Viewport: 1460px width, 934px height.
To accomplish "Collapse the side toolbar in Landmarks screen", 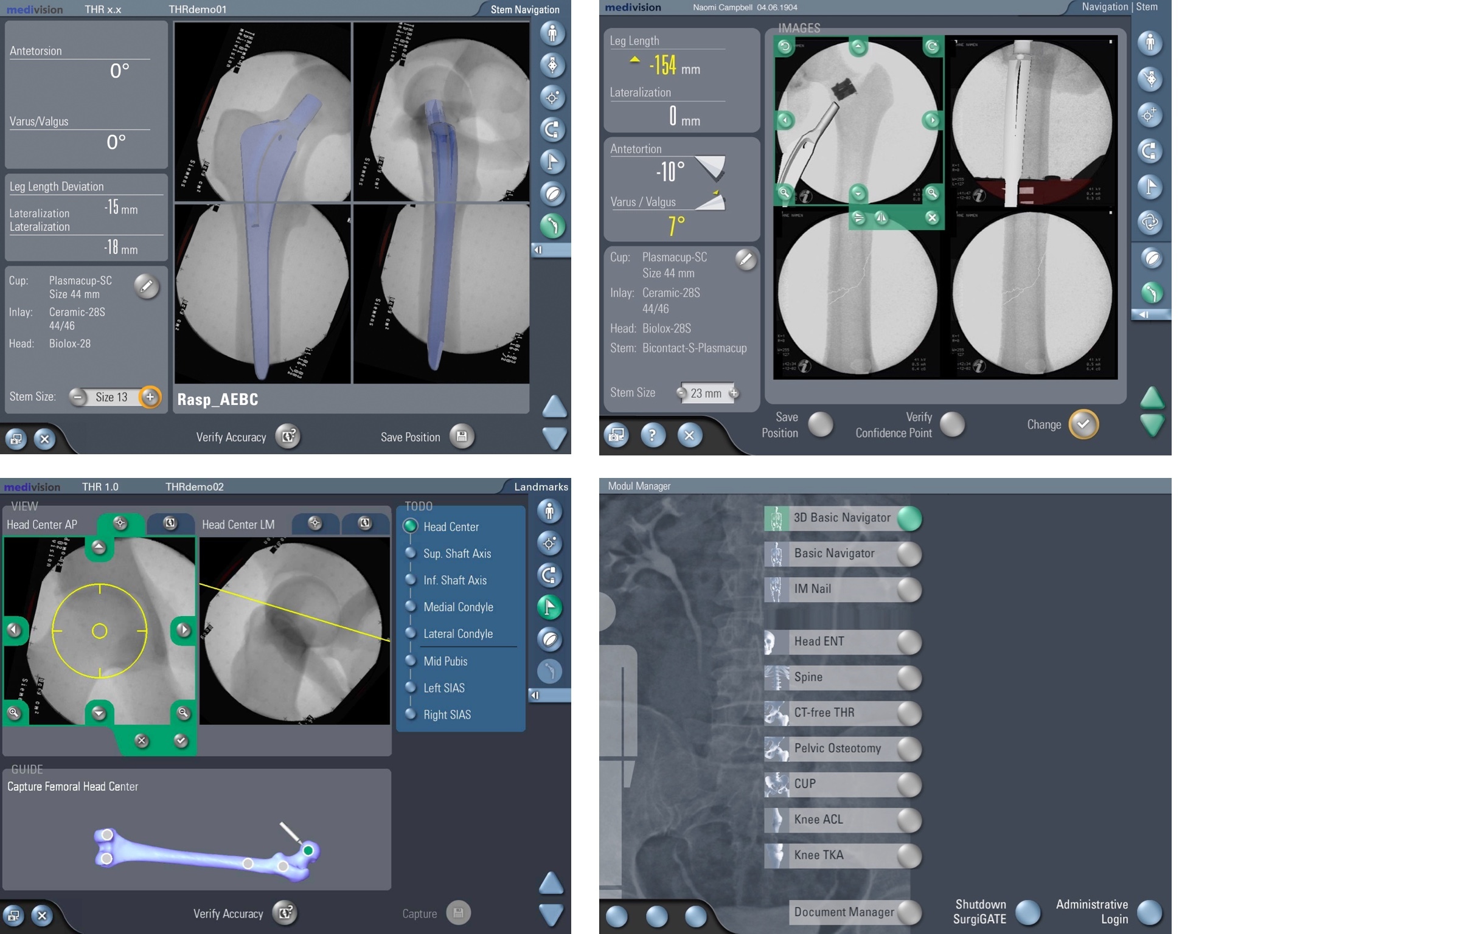I will pyautogui.click(x=535, y=695).
